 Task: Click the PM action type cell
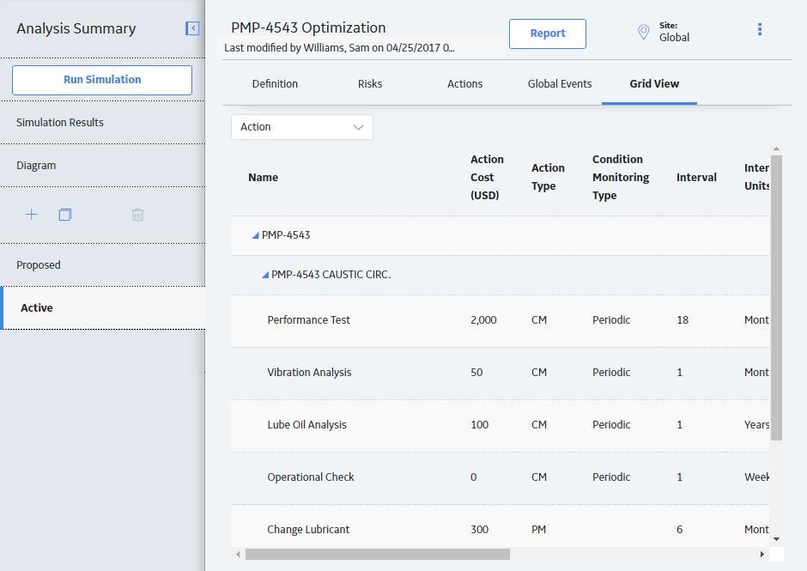(538, 530)
